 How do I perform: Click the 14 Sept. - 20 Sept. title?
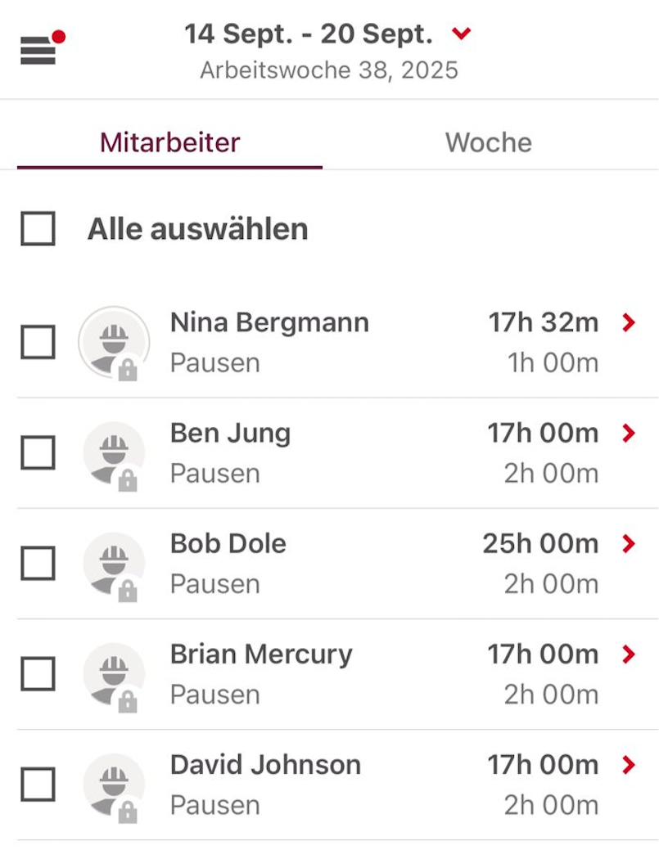[x=308, y=34]
